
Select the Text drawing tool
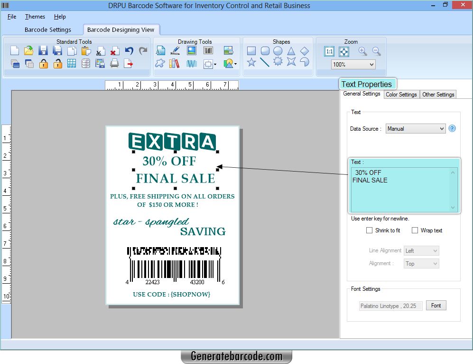pyautogui.click(x=161, y=50)
